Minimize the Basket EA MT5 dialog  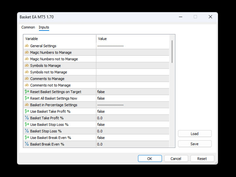(181, 17)
